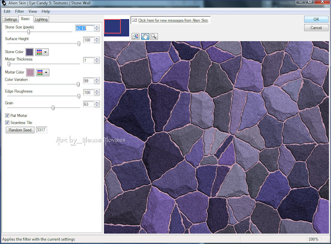Click the Color Variation spinner arrows
The height and width of the screenshot is (244, 331).
97,81
